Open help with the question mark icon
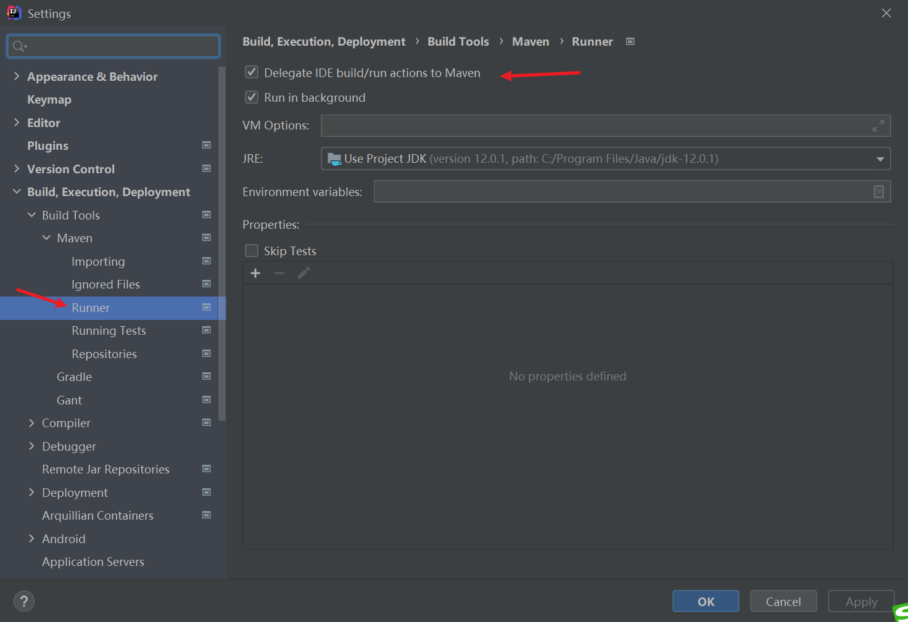The width and height of the screenshot is (908, 622). [x=24, y=602]
